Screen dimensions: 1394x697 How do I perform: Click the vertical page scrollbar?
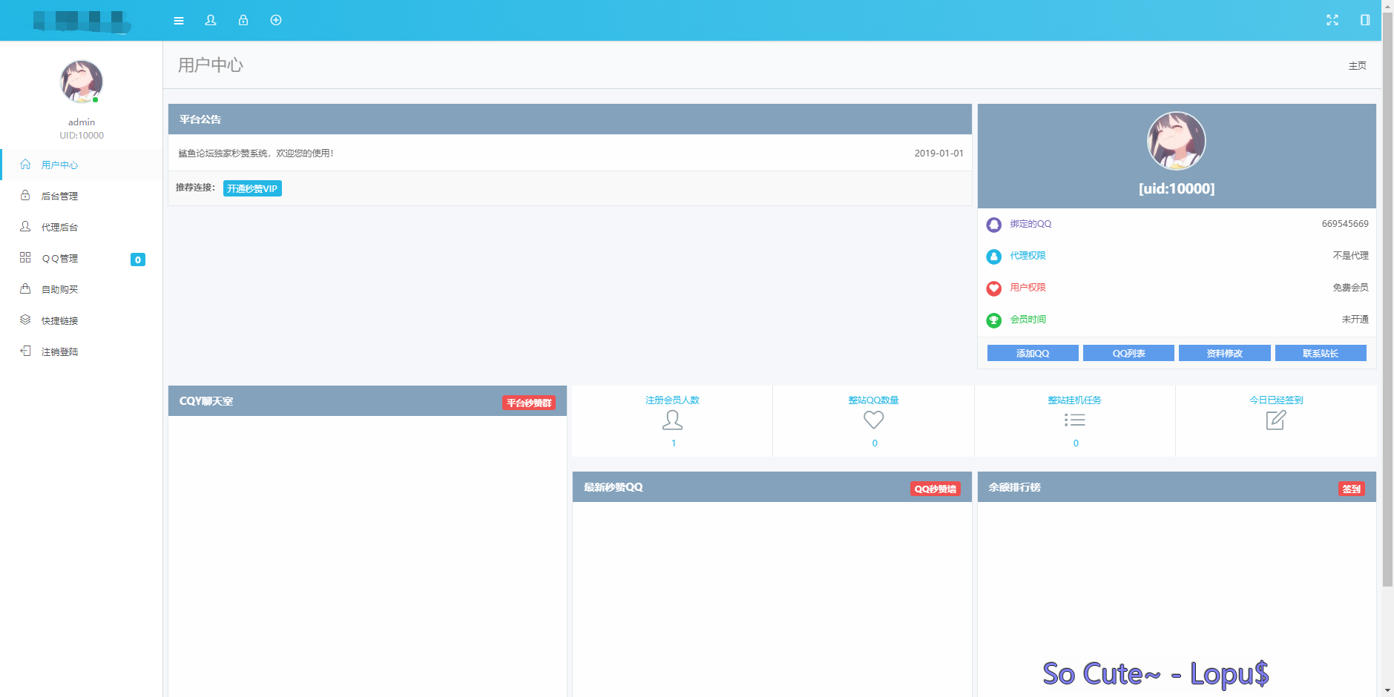click(x=1387, y=297)
